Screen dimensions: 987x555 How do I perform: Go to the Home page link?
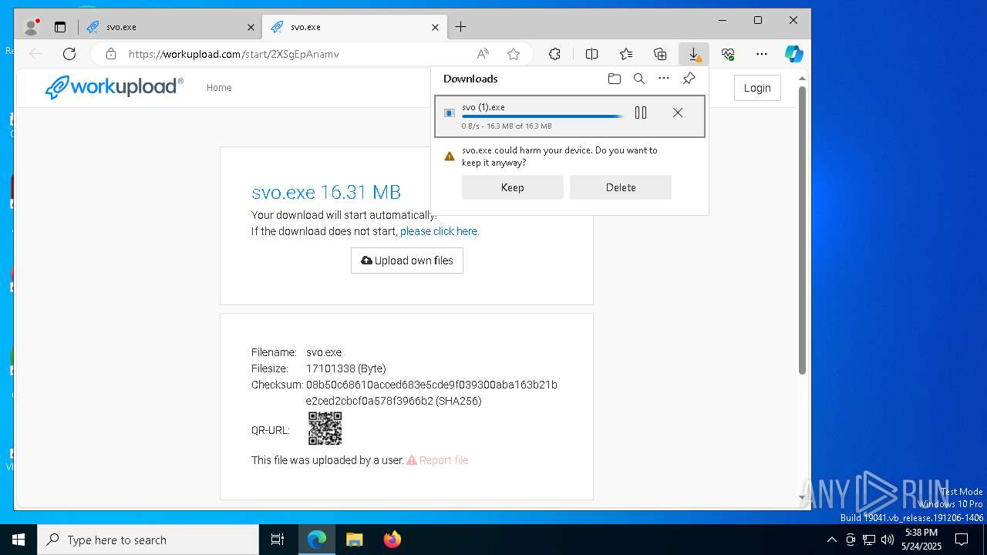tap(219, 88)
